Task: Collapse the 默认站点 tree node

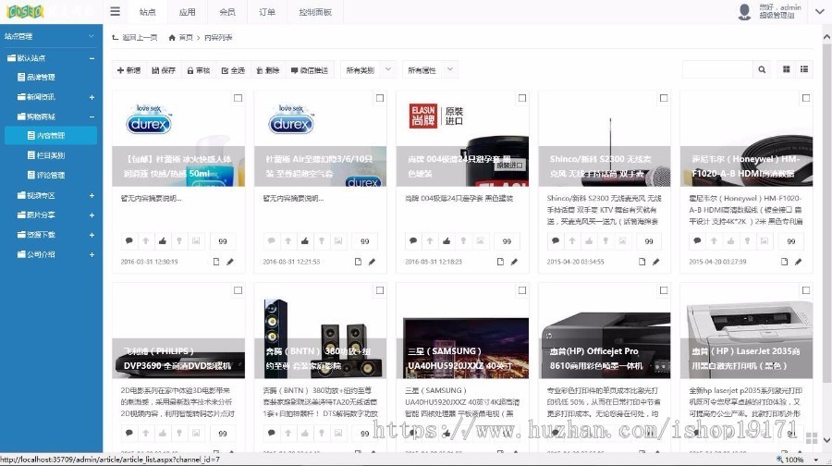Action: [92, 58]
